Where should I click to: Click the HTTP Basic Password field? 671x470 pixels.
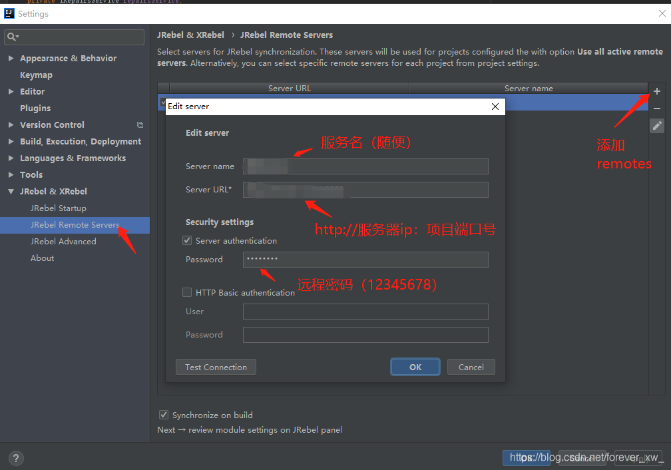[x=365, y=335]
